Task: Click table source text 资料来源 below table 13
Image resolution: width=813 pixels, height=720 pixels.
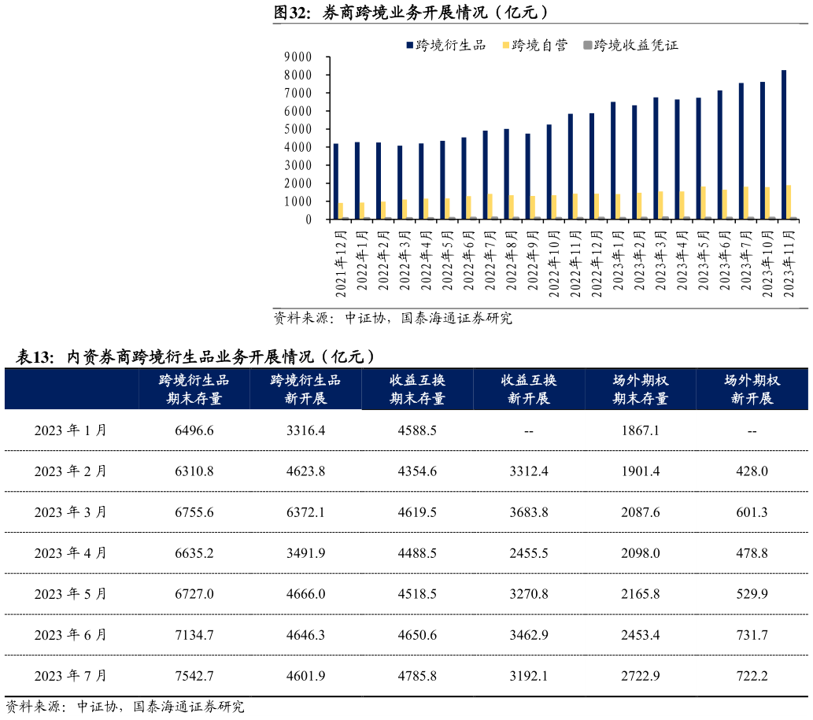Action: click(x=125, y=707)
